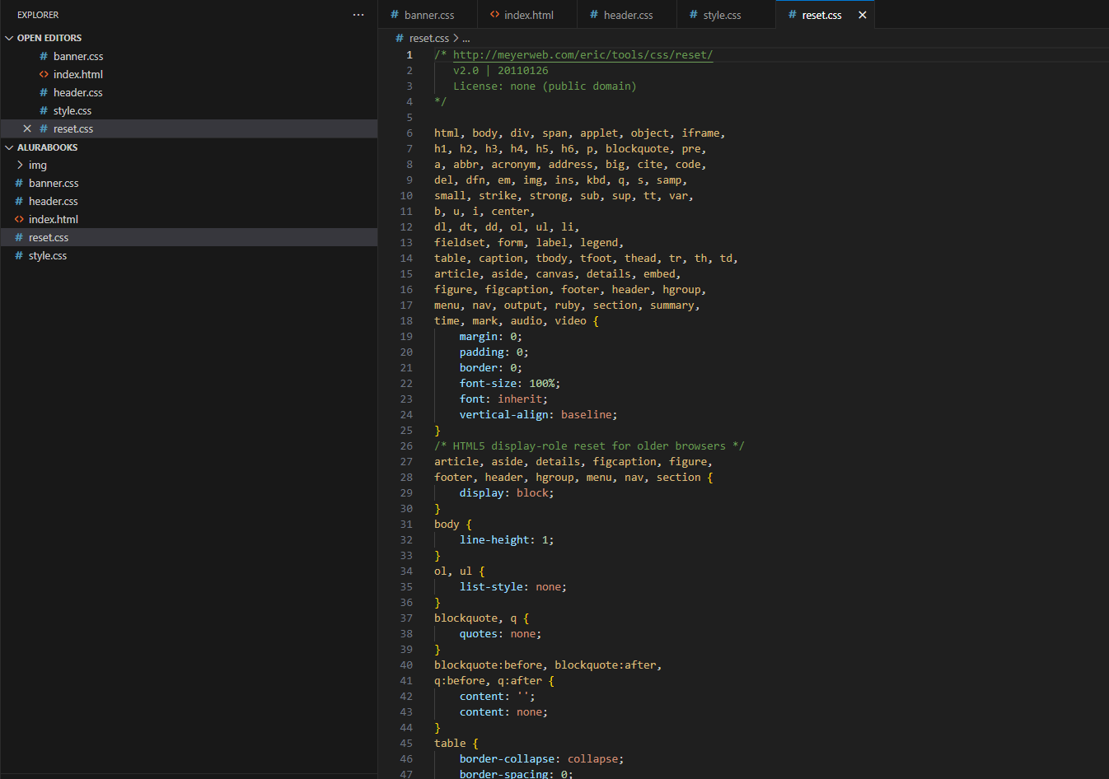Screen dimensions: 1109x779
Task: Place cursor on 'border-collapse: collapse;' line
Action: (x=541, y=758)
